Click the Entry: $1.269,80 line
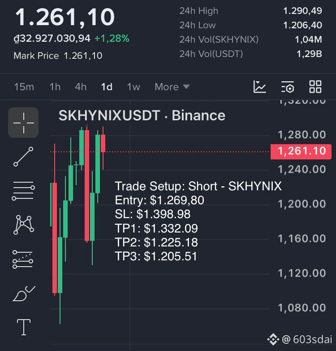This screenshot has width=336, height=351. pos(159,200)
